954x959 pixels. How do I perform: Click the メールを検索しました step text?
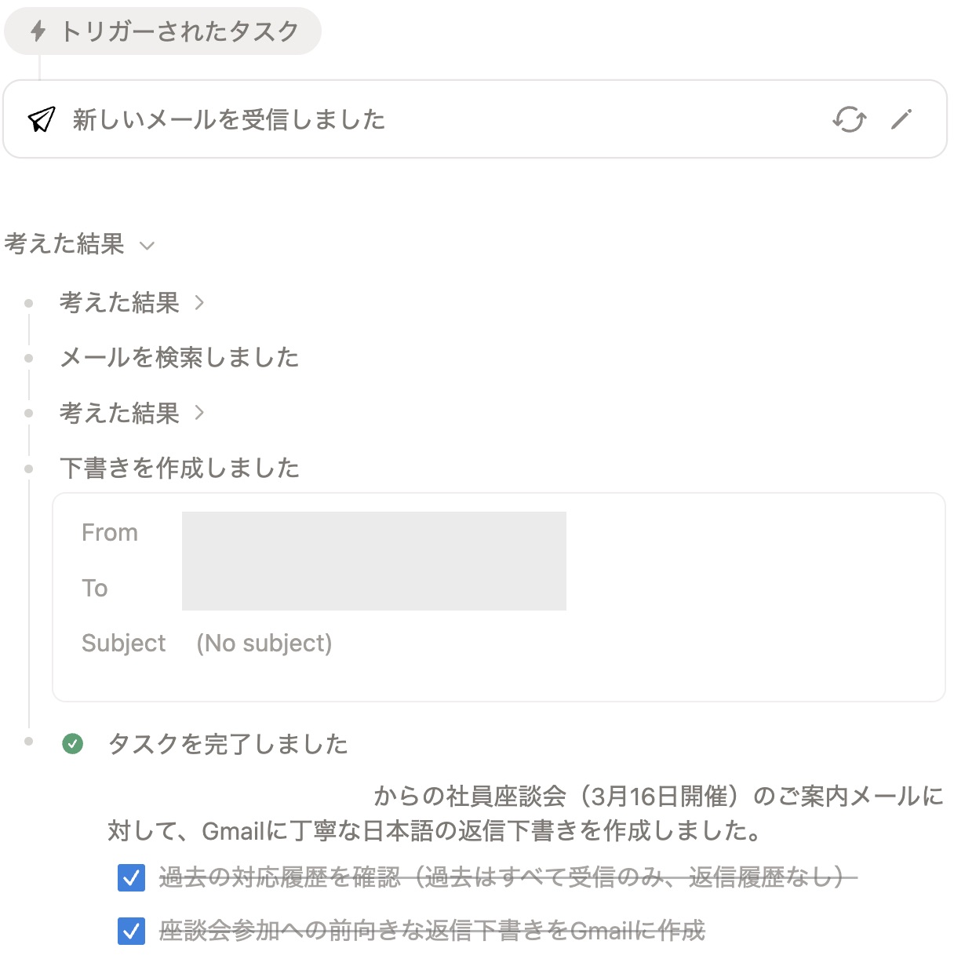tap(179, 357)
